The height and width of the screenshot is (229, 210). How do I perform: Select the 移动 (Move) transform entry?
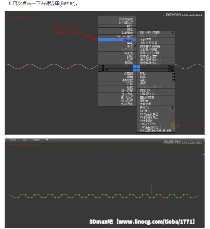143,73
